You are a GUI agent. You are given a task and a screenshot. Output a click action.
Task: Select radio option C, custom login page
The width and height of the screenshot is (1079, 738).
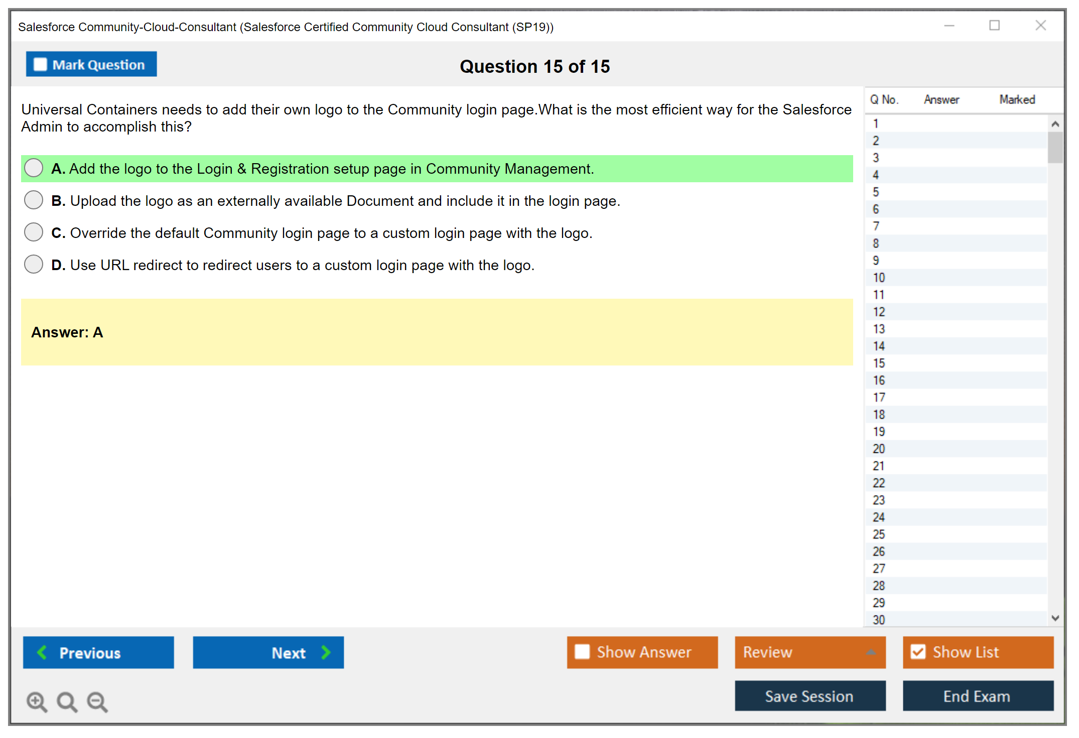[x=34, y=232]
